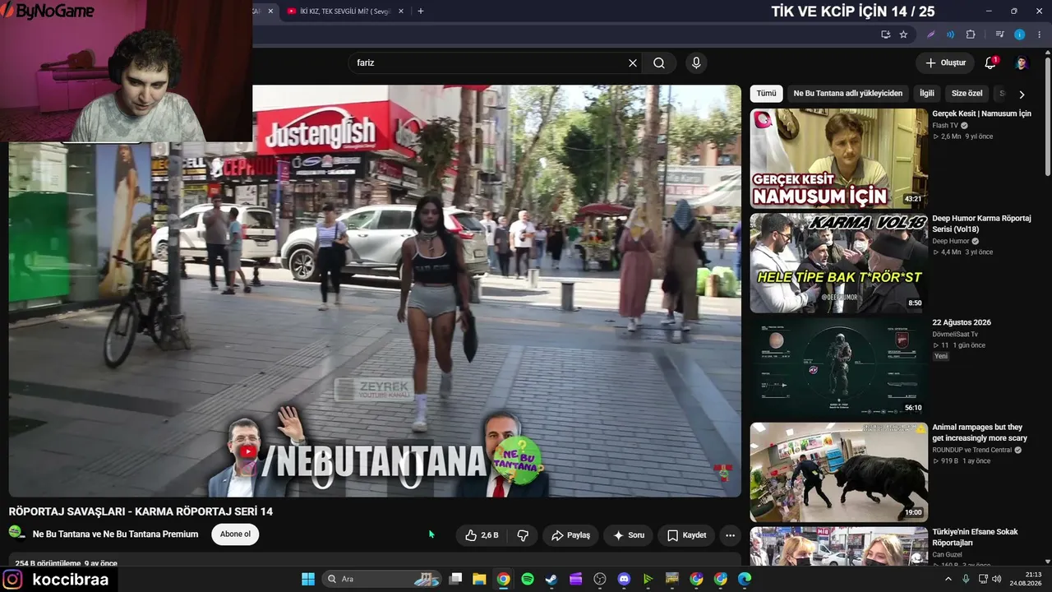Open the 'Animal rampages' video thumbnail
Viewport: 1052px width, 592px height.
838,472
